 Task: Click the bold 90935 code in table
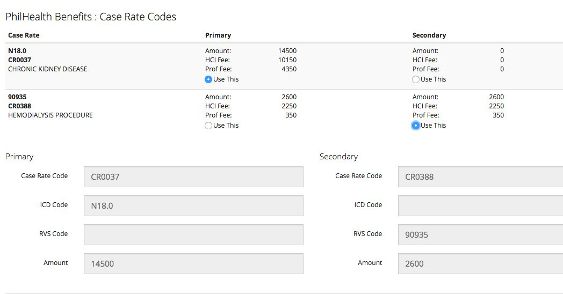pyautogui.click(x=17, y=97)
